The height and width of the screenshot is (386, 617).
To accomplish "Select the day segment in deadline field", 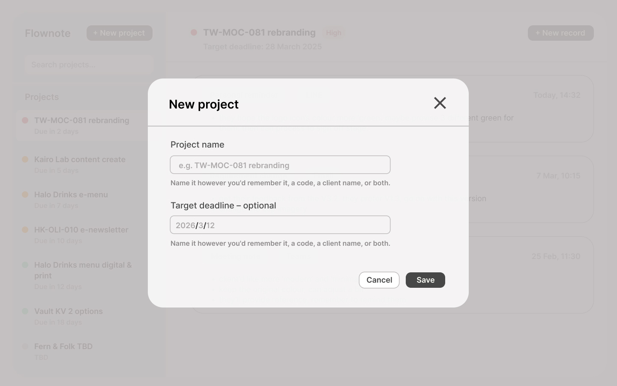I will coord(210,226).
